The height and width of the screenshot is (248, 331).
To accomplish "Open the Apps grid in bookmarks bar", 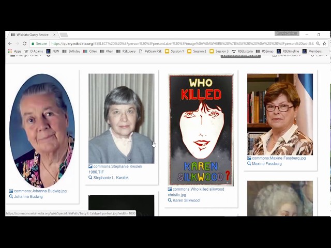I will point(14,51).
